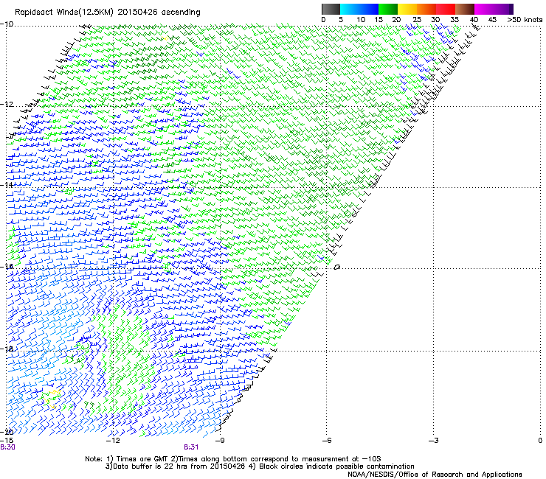Click the purple "8:30" time stamp
546x479 pixels.
[x=7, y=447]
